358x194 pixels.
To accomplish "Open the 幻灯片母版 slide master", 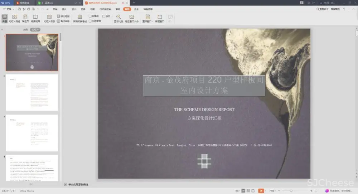I will (49, 19).
